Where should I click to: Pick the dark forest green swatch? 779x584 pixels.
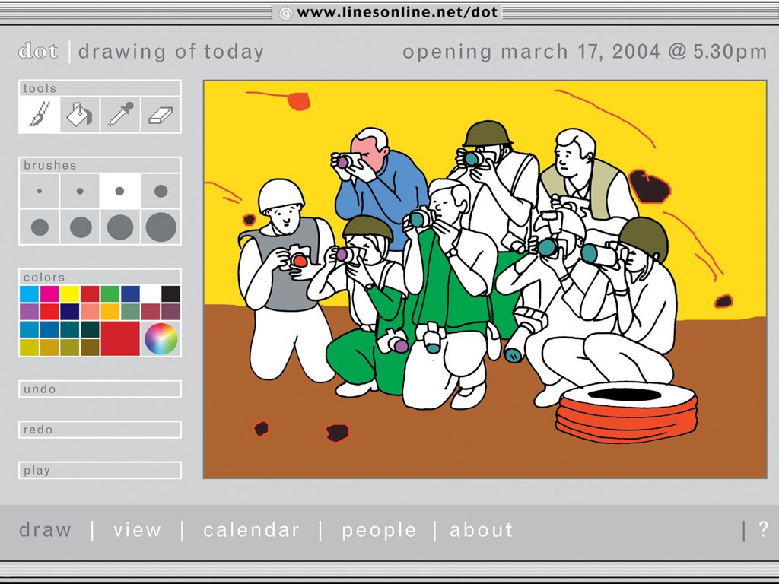click(x=90, y=329)
